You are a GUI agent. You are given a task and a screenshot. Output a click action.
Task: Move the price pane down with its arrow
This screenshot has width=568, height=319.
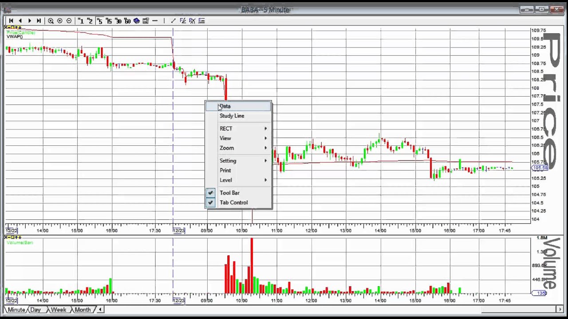pos(20,27)
